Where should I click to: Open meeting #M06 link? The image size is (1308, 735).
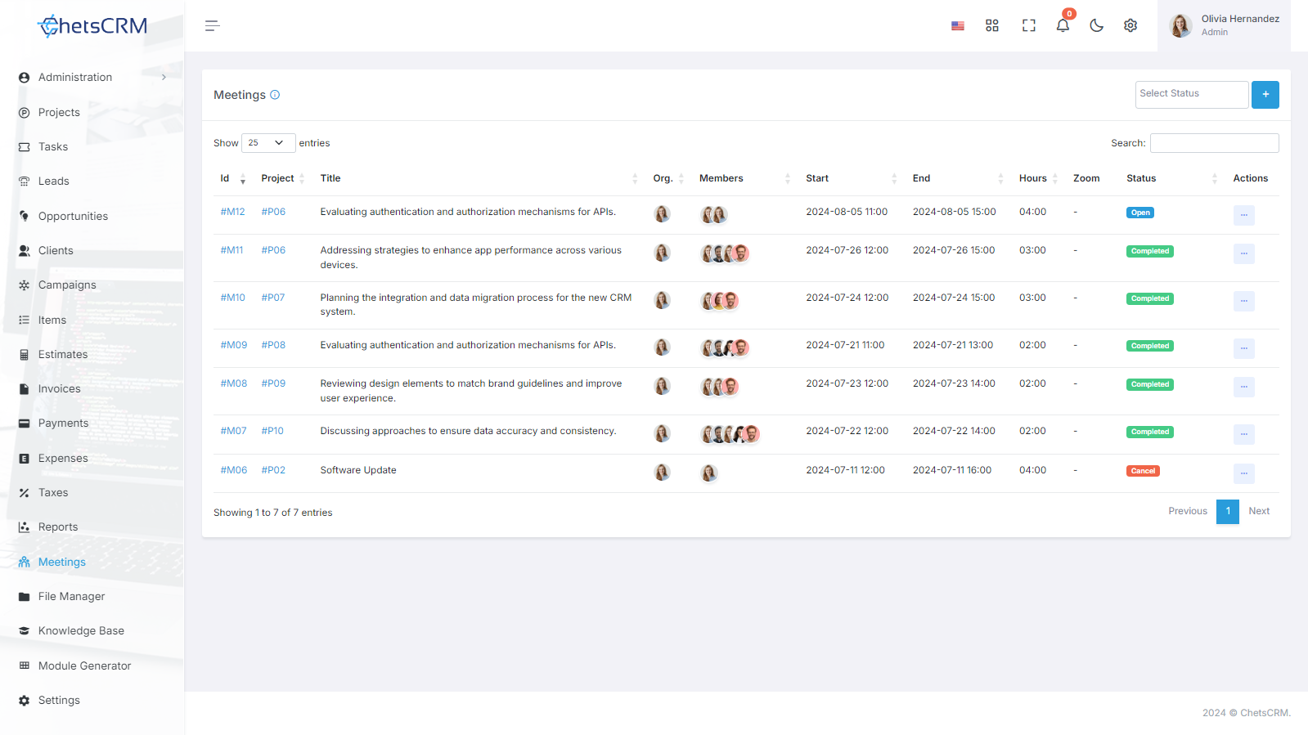pyautogui.click(x=234, y=470)
